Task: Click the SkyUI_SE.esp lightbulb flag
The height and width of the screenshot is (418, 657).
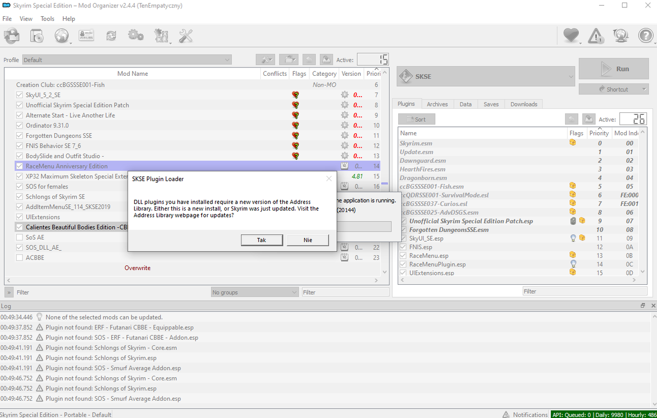Action: point(573,238)
